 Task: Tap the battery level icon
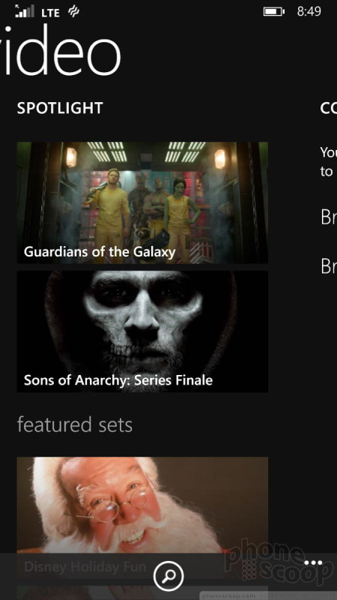274,12
